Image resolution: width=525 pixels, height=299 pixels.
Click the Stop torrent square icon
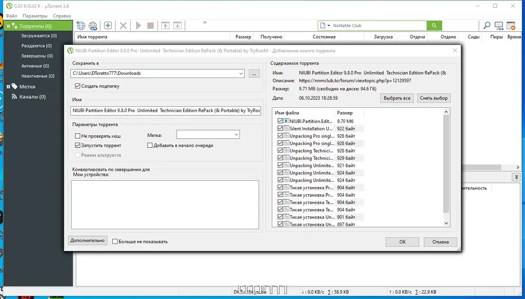(x=150, y=25)
